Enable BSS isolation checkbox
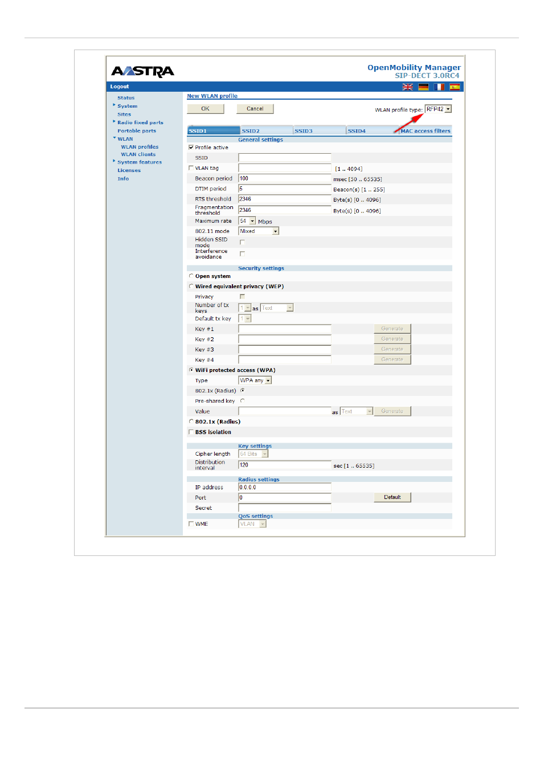544x769 pixels. (191, 432)
